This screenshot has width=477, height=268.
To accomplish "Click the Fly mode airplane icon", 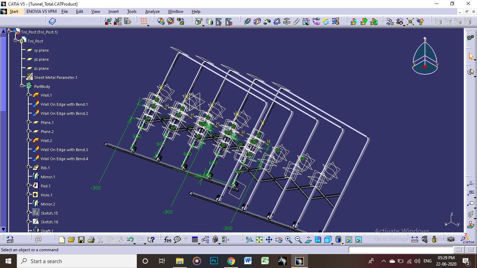I will click(x=249, y=240).
